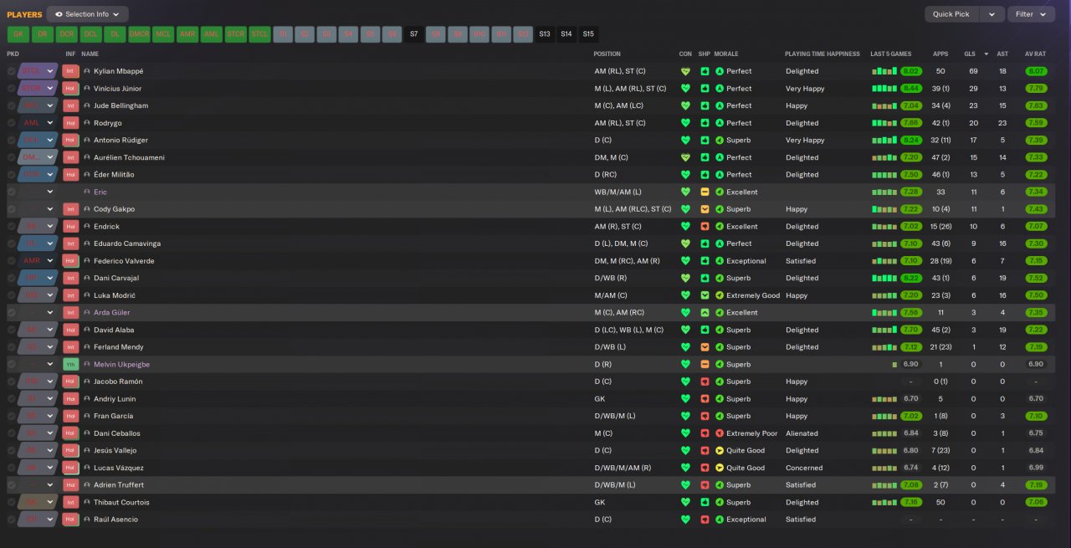Toggle the picked checkmark for Eric
The width and height of the screenshot is (1071, 548).
point(11,192)
